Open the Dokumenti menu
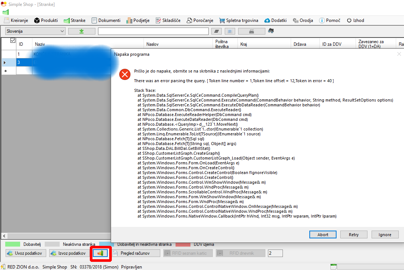Viewport: 404px width, 270px height. tap(106, 20)
